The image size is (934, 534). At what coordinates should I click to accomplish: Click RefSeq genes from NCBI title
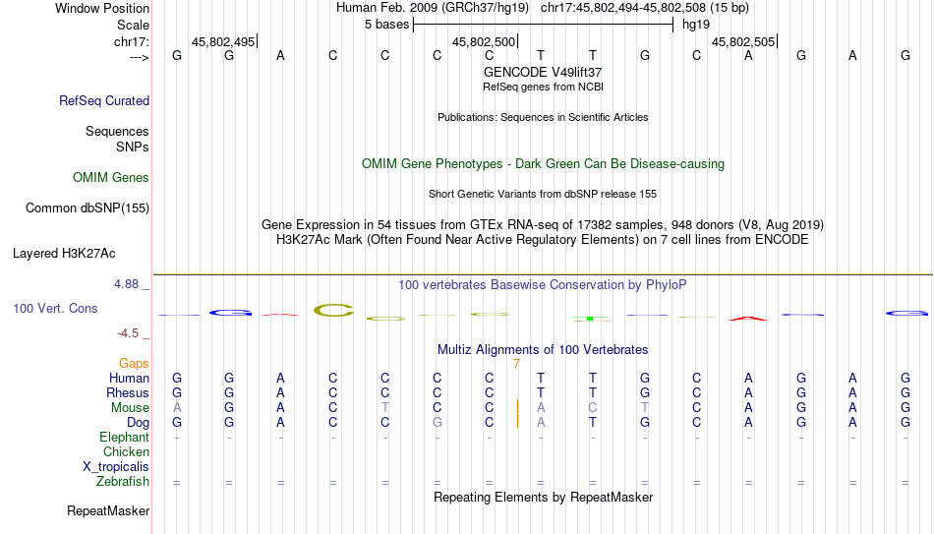point(544,87)
